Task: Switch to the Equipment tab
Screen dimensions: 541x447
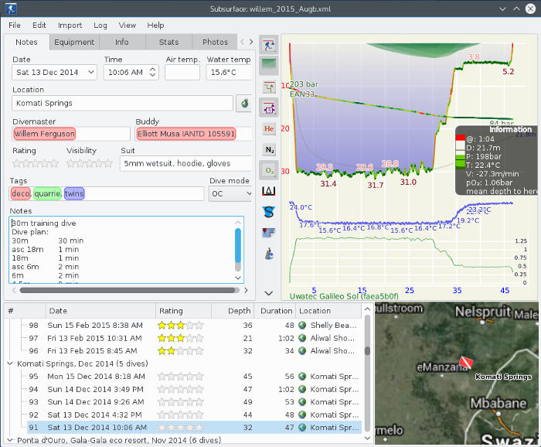Action: (75, 43)
